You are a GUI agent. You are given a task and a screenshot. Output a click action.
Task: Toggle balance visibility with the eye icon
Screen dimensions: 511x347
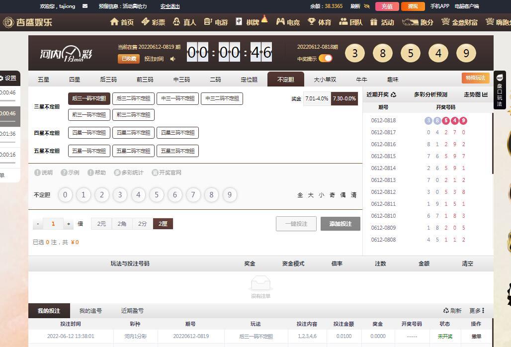click(367, 6)
